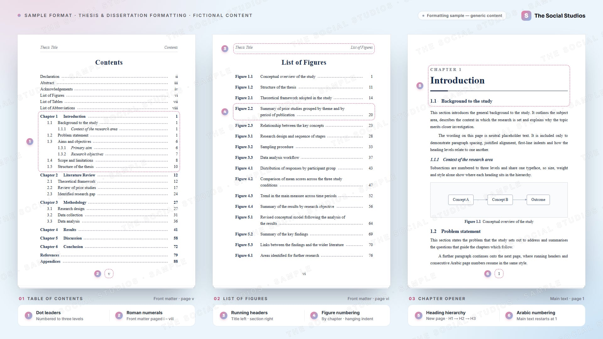603x339 pixels.
Task: Click the 'References' contents entry
Action: click(x=109, y=255)
